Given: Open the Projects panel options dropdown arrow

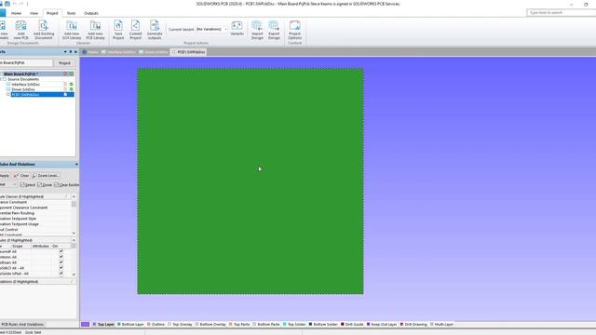Looking at the screenshot, I should tap(65, 52).
